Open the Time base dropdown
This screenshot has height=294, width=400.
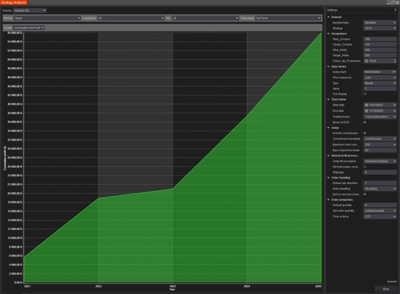287,18
